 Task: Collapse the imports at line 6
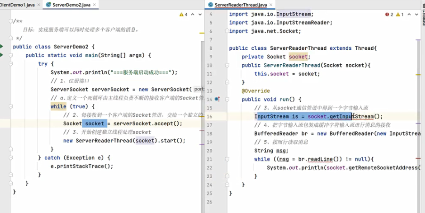pos(227,31)
